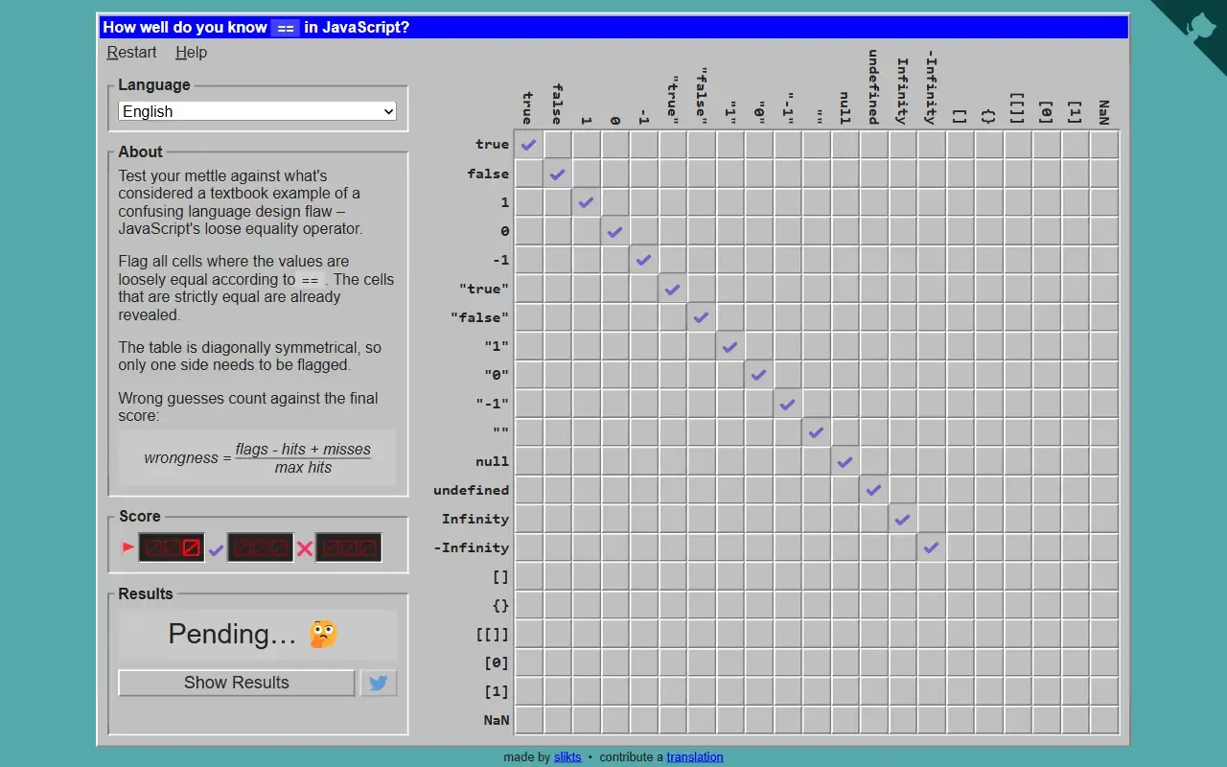Flag cell at row [[]], column ""
Viewport: 1227px width, 767px height.
(x=817, y=634)
